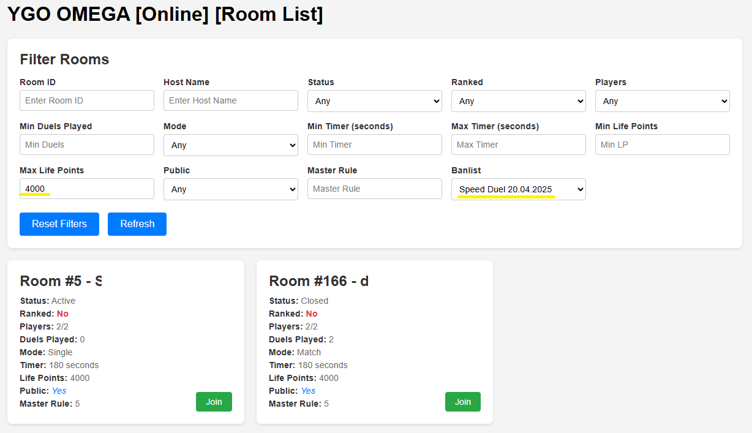
Task: Click 'Life Points: 4000' in Room #166
Action: (304, 378)
